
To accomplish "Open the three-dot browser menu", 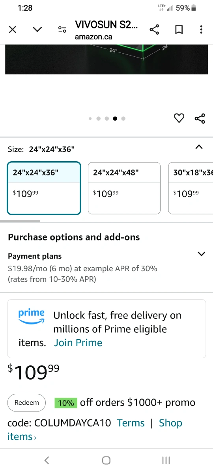I will [x=201, y=30].
